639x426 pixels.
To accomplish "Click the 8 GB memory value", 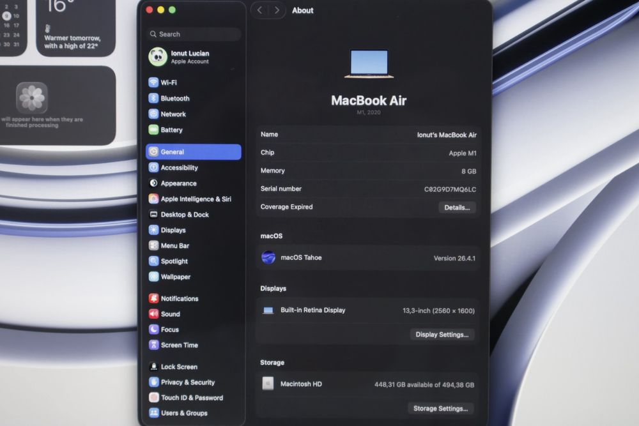I will click(468, 171).
